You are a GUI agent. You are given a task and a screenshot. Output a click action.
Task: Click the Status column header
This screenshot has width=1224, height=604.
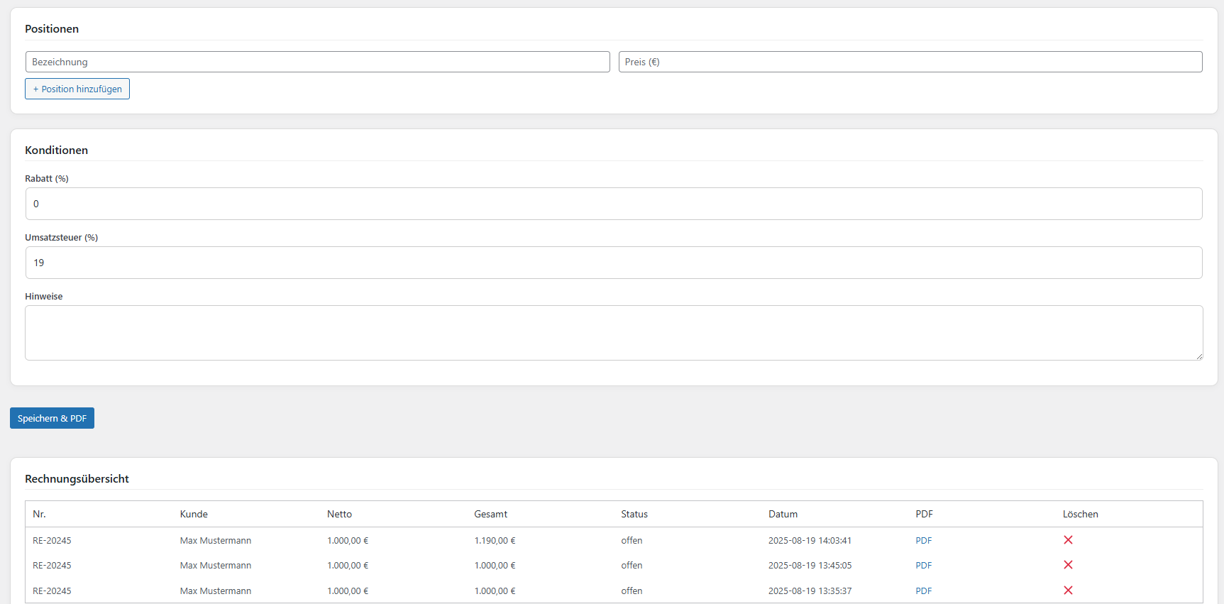[x=634, y=514]
